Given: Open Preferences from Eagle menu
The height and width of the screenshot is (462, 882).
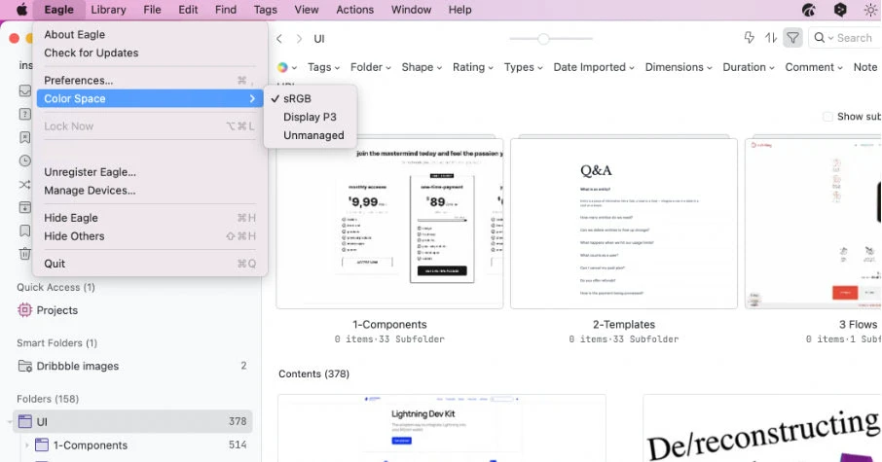Looking at the screenshot, I should click(x=78, y=81).
